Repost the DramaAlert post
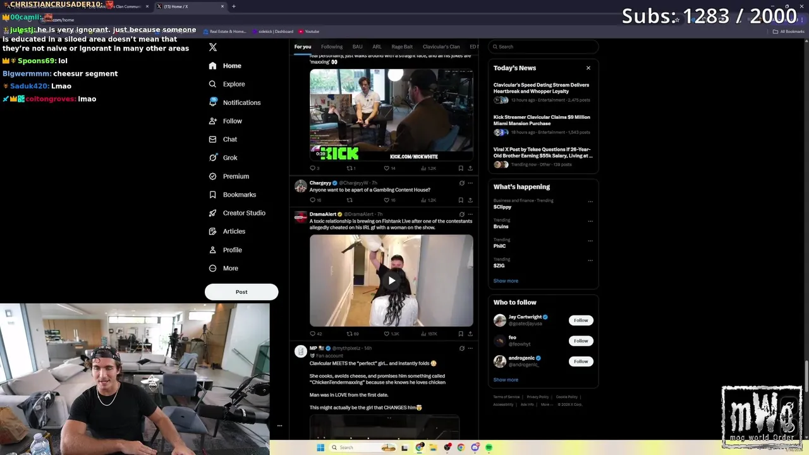The height and width of the screenshot is (455, 809). [350, 334]
